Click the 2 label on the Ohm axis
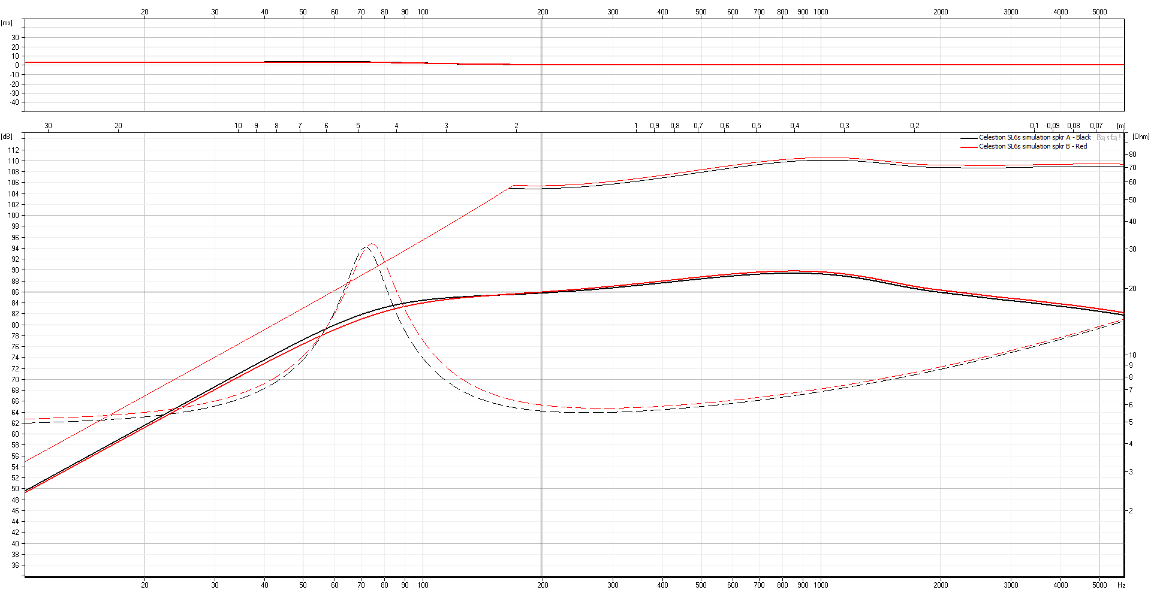 (x=1131, y=511)
